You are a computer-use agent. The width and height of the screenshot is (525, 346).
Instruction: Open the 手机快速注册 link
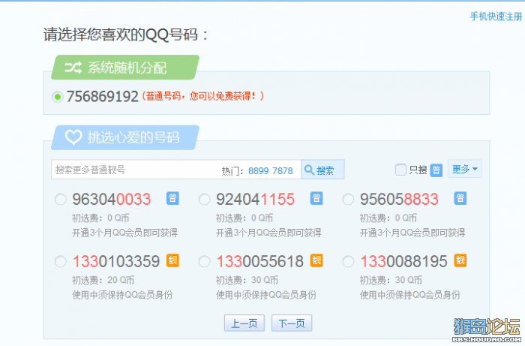496,16
